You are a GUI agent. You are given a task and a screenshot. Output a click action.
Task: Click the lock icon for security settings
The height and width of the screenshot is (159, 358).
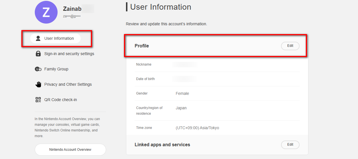[x=38, y=54]
